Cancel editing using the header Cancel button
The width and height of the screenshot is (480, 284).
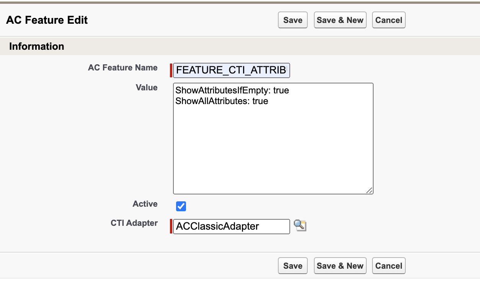coord(389,20)
